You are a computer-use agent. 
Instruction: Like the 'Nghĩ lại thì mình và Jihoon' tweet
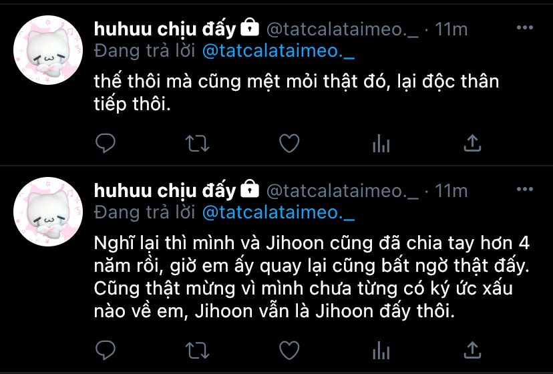[289, 350]
